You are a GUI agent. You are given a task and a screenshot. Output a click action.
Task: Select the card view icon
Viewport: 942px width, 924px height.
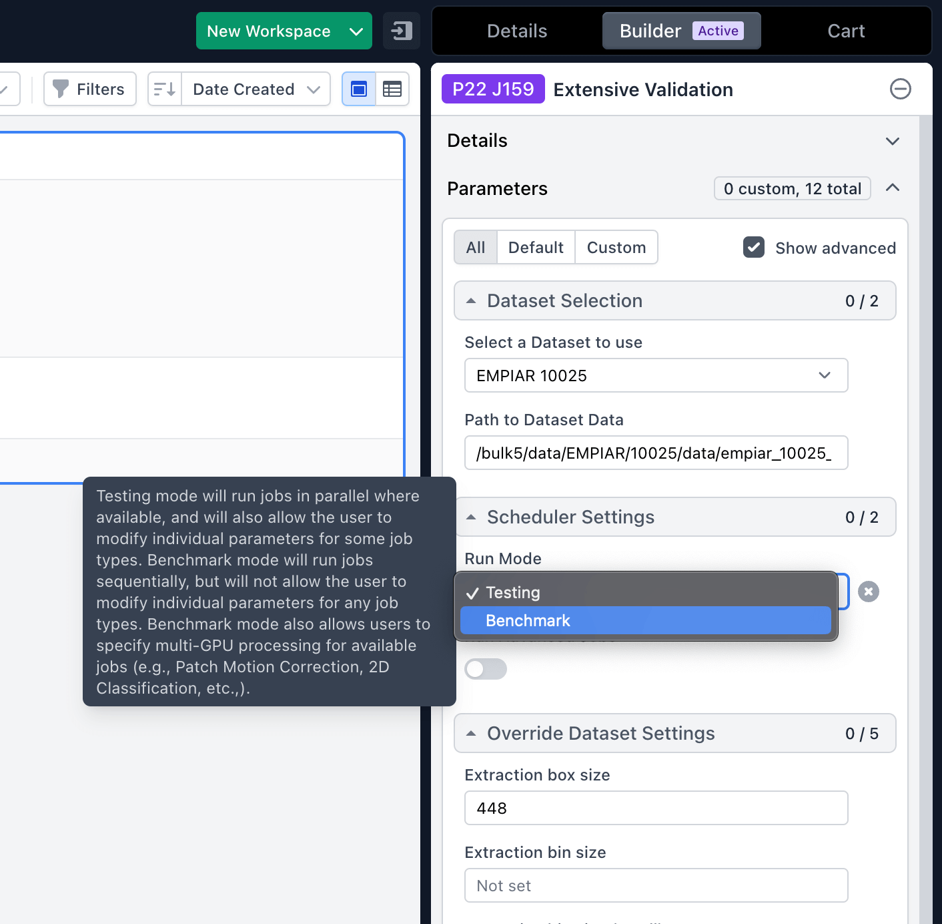tap(359, 89)
